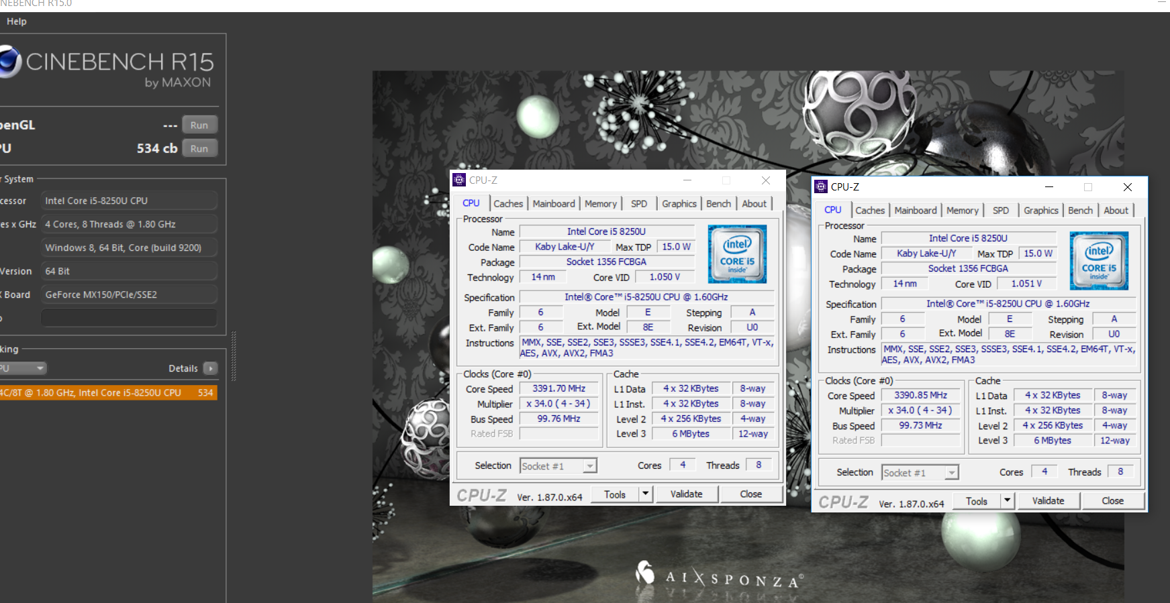This screenshot has height=603, width=1170.
Task: Click Tools button in right CPU-Z window
Action: 977,501
